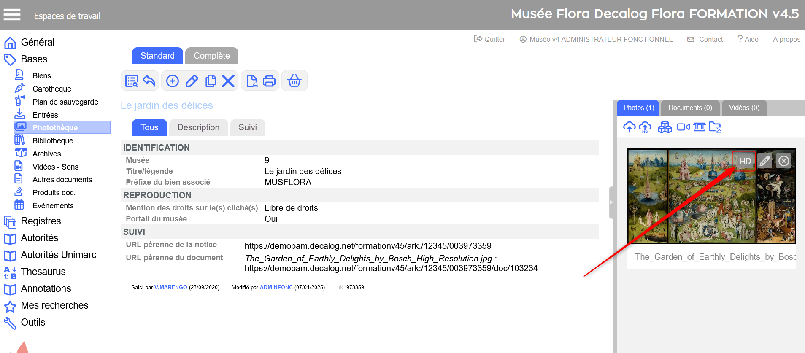
Task: Open the hamburger menu in the header
Action: (12, 15)
